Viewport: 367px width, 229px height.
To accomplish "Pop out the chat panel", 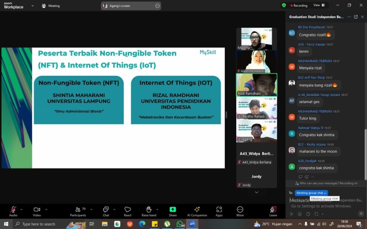I will [356, 17].
